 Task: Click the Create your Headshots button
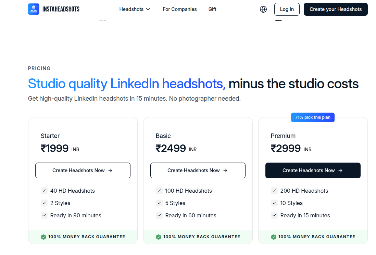tap(336, 9)
